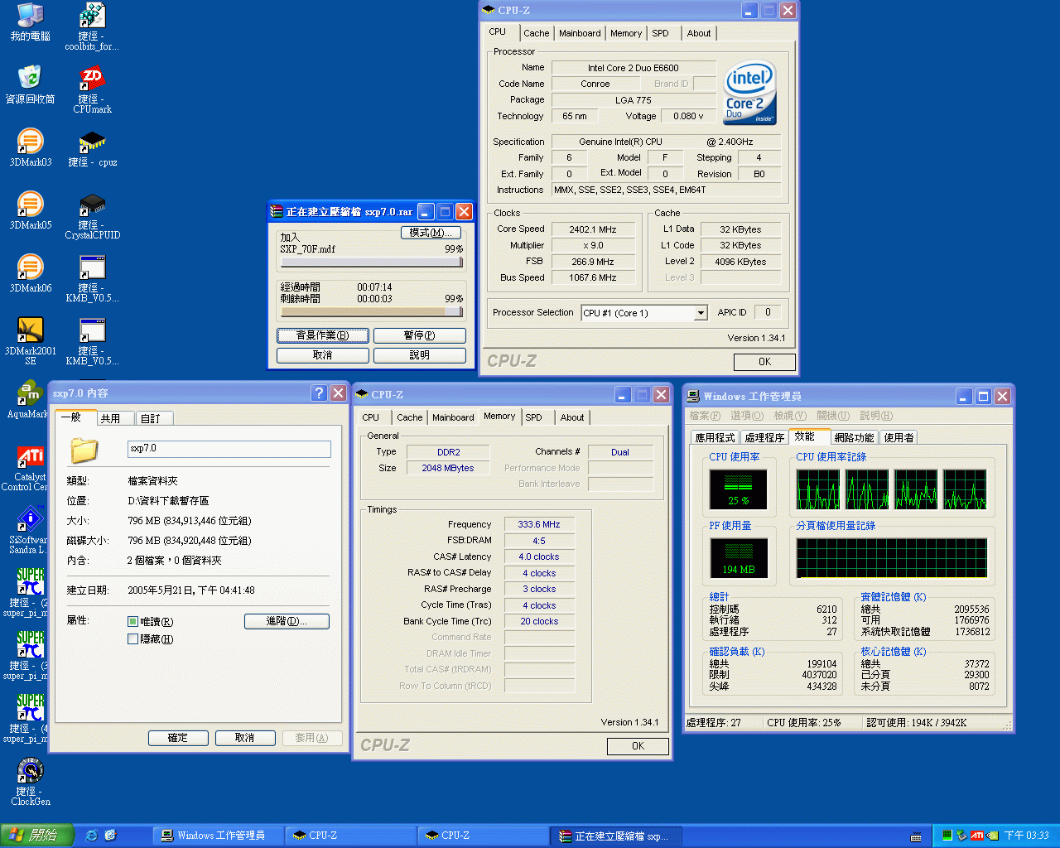Click the Help button in WinRAR dialog
Viewport: 1060px width, 848px height.
point(420,355)
